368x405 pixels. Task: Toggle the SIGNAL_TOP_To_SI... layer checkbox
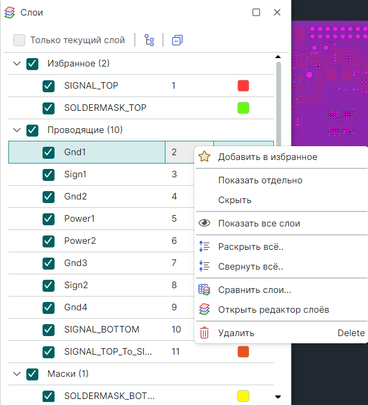[x=49, y=352]
